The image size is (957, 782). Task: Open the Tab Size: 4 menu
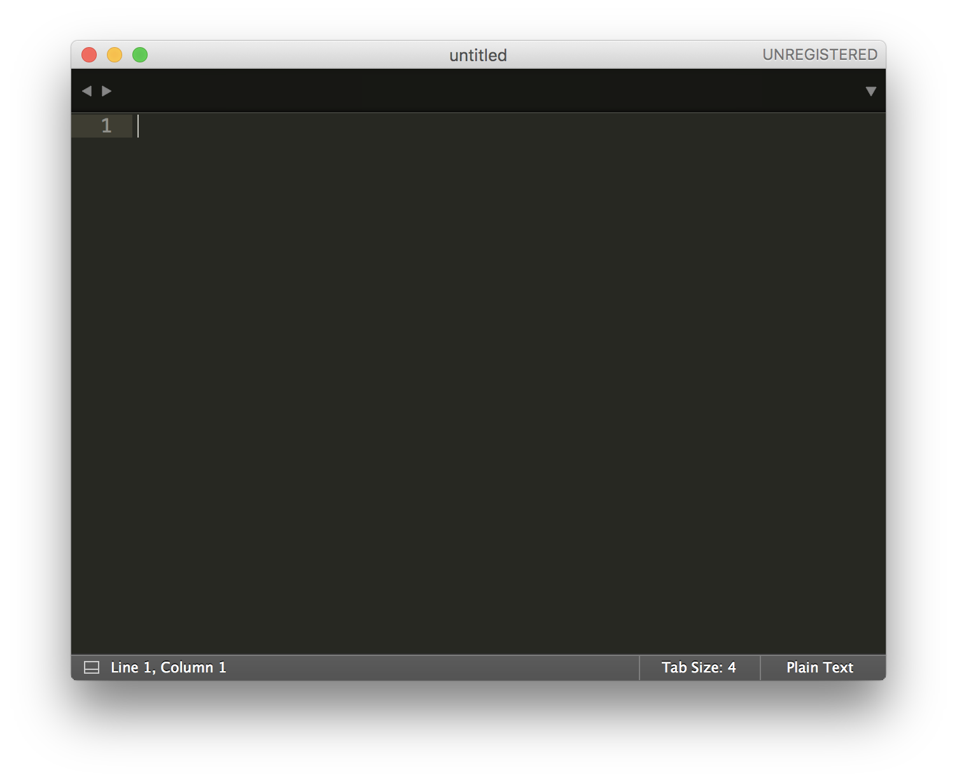(x=699, y=667)
